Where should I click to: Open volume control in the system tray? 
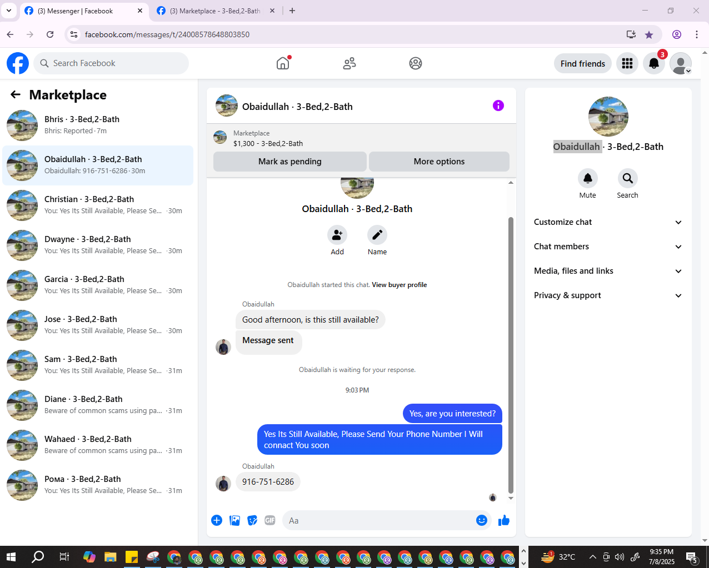point(620,557)
